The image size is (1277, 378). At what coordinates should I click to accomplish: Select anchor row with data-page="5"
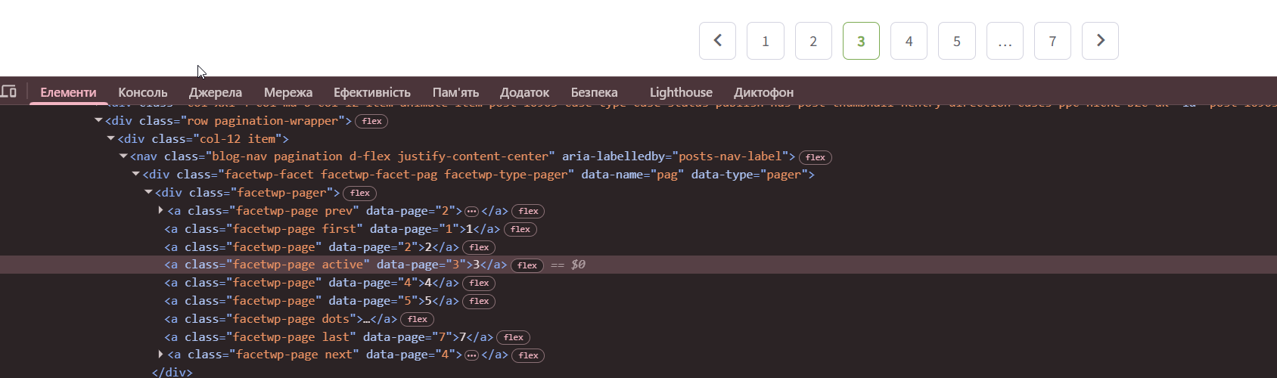coord(638,301)
